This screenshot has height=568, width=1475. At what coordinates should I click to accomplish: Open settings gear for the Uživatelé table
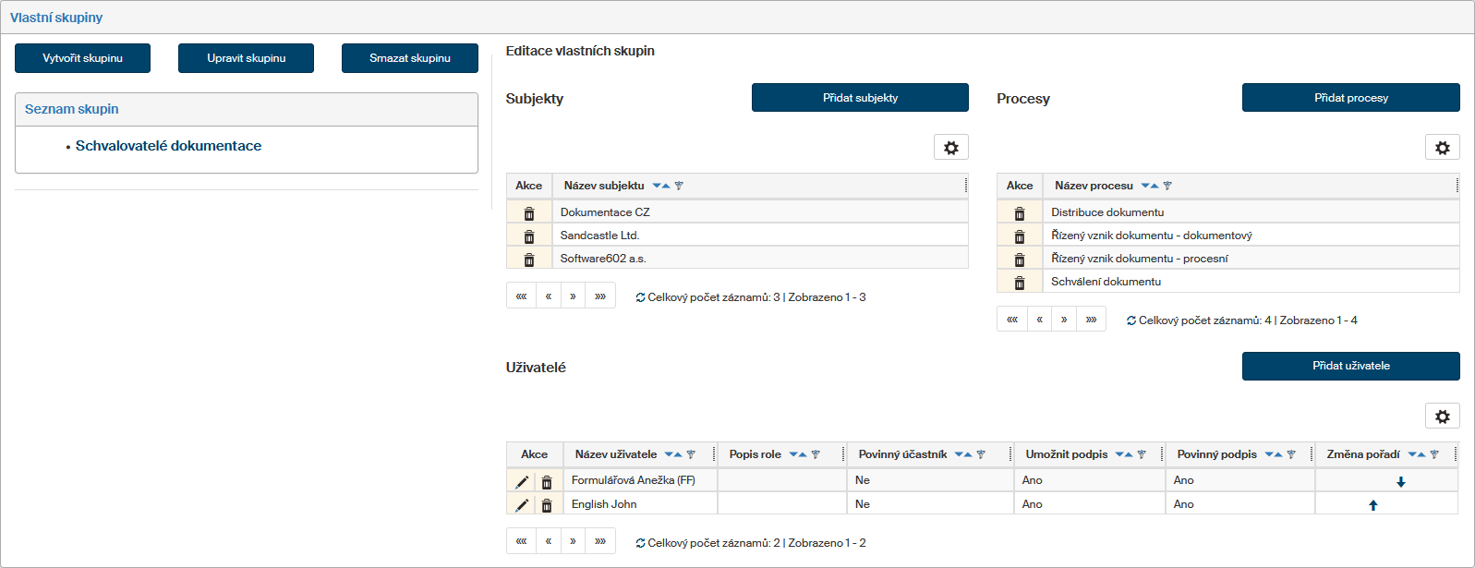[x=1442, y=417]
